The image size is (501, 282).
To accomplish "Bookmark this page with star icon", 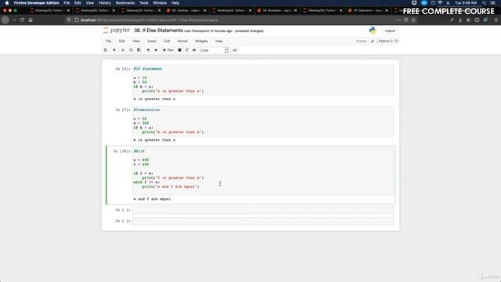I will pyautogui.click(x=413, y=20).
